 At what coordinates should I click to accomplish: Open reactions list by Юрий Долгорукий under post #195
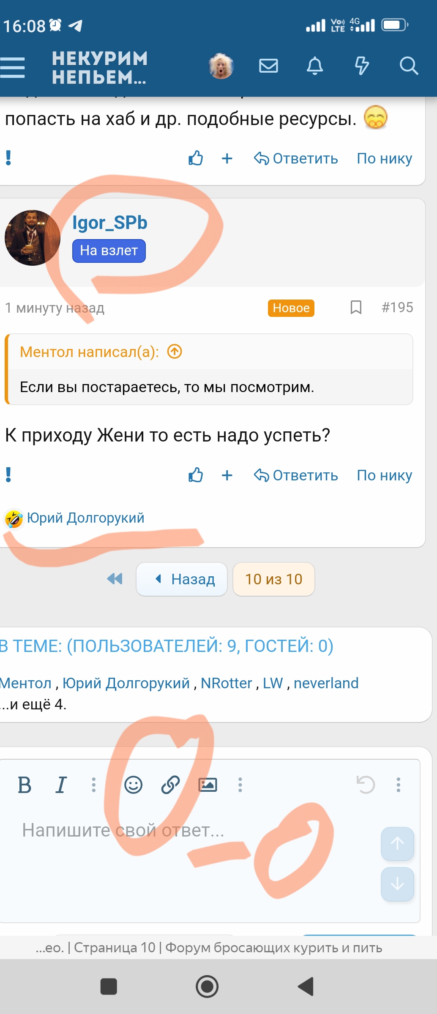(86, 518)
